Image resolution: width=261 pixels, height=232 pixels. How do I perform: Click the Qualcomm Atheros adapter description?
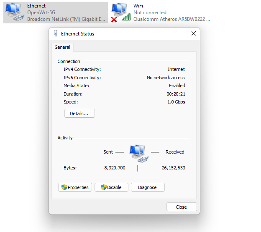(x=171, y=19)
